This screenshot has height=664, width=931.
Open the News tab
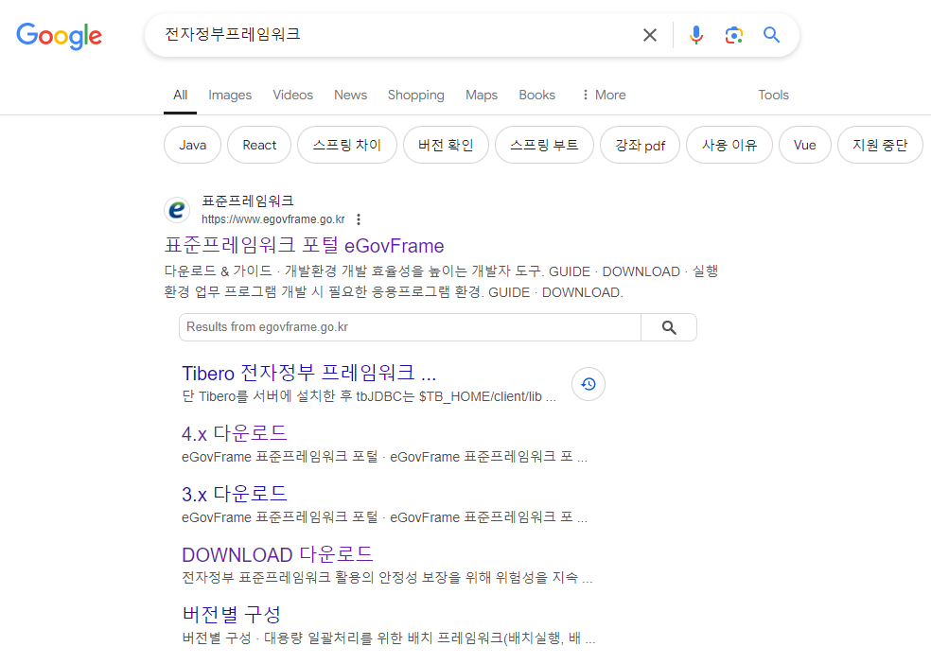[x=350, y=95]
